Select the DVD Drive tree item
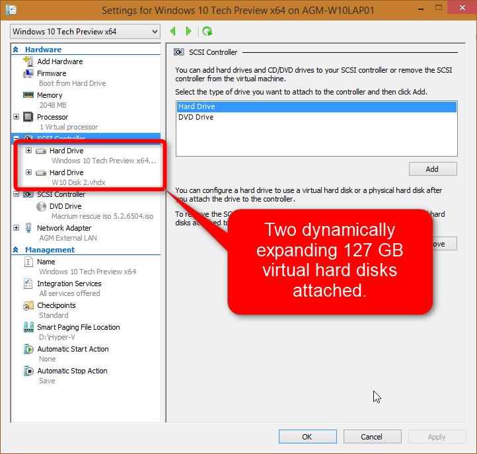Viewport: 477px width, 454px height. (65, 206)
